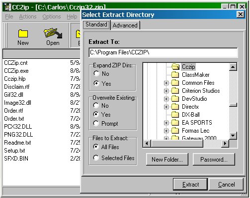Screen dimensions: 250x198
Task: Click the Directx folder icon
Action: pos(175,107)
